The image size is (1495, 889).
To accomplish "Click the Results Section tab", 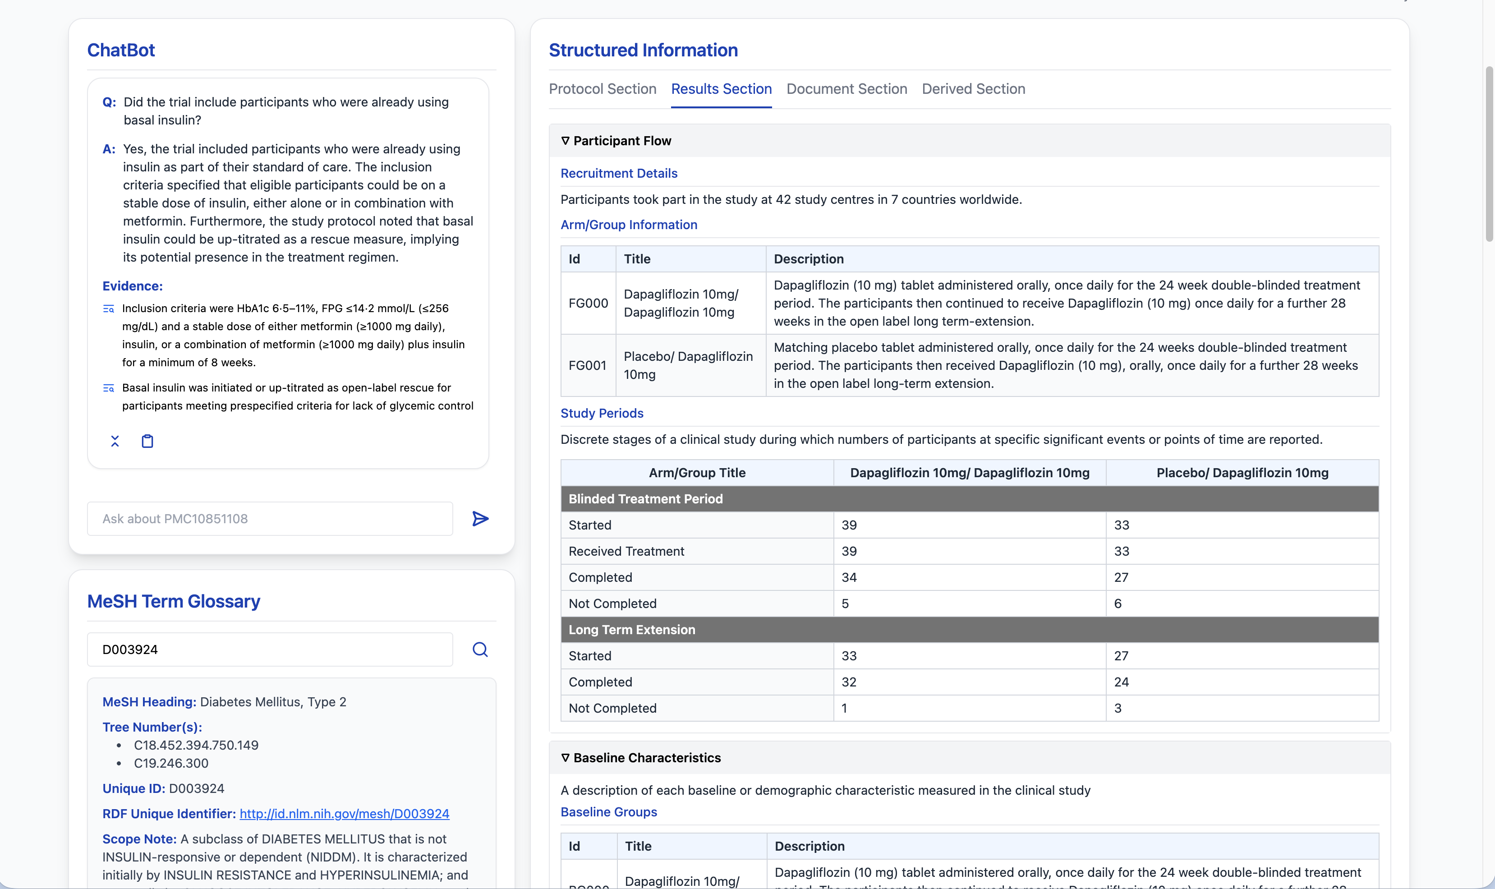I will (x=721, y=89).
